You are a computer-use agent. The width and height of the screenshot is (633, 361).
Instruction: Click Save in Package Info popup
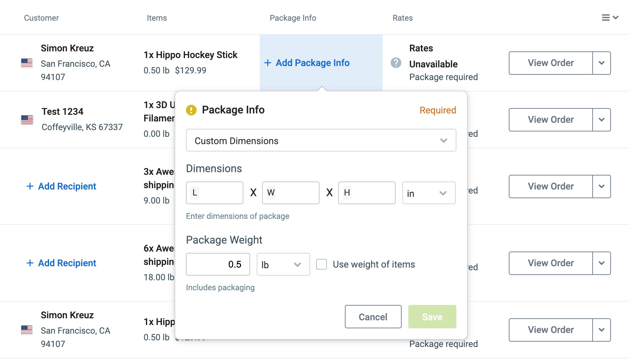[x=432, y=317]
